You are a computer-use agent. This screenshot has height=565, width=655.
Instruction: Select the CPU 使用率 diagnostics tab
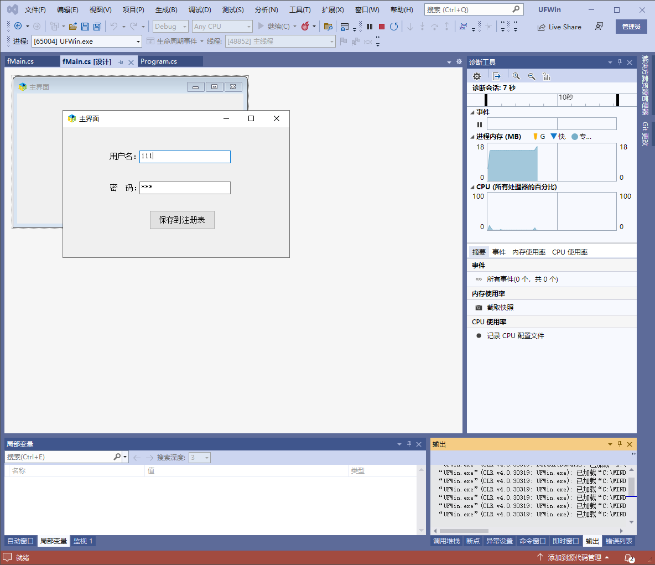coord(570,252)
